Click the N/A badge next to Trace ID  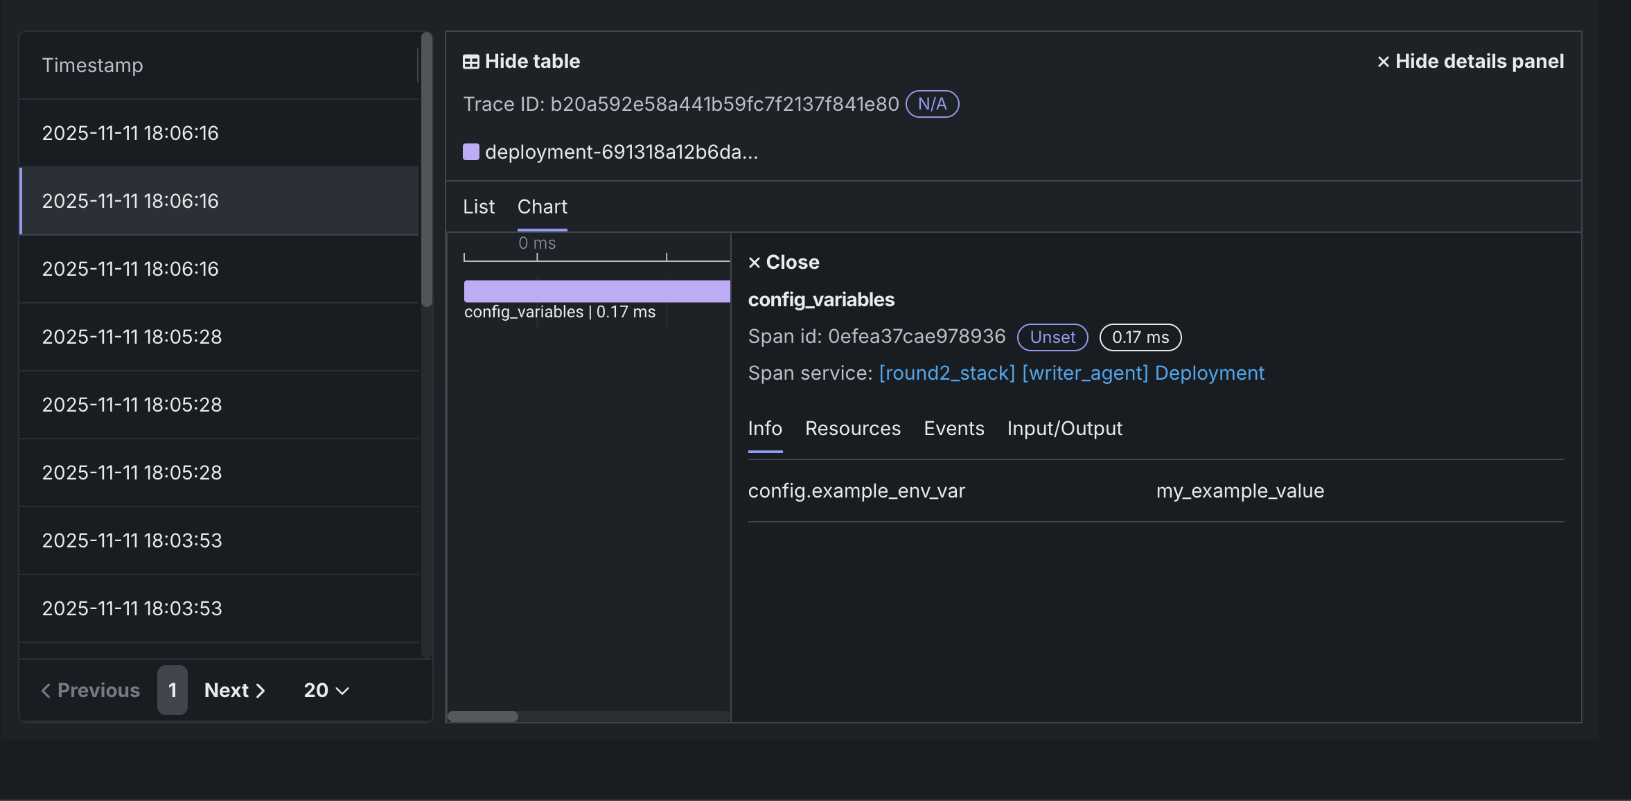pos(932,104)
